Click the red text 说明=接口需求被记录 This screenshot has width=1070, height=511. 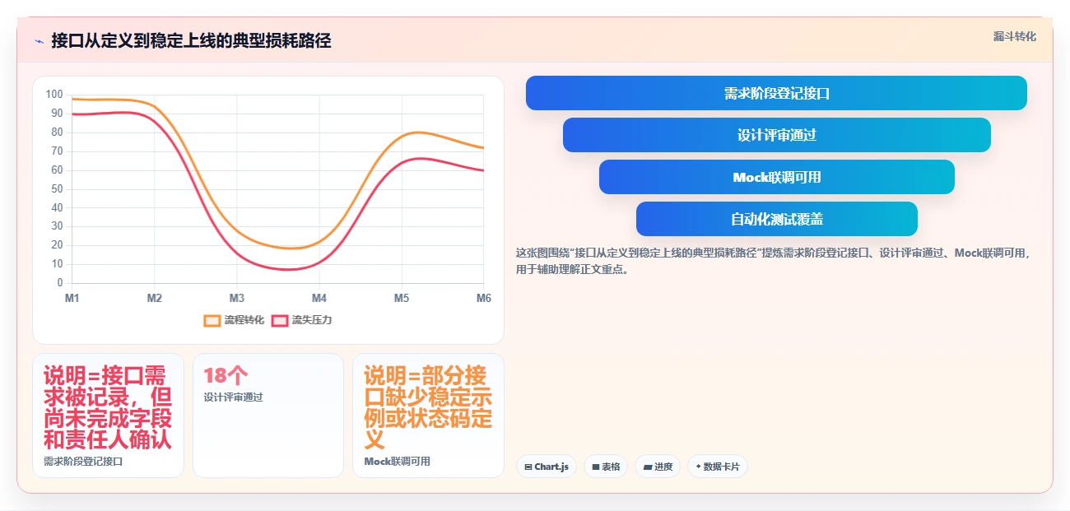(x=108, y=408)
